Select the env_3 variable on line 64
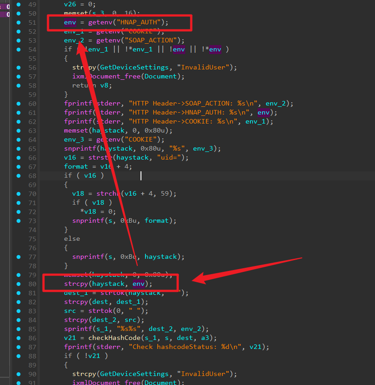Viewport: 375px width, 385px height. (74, 140)
